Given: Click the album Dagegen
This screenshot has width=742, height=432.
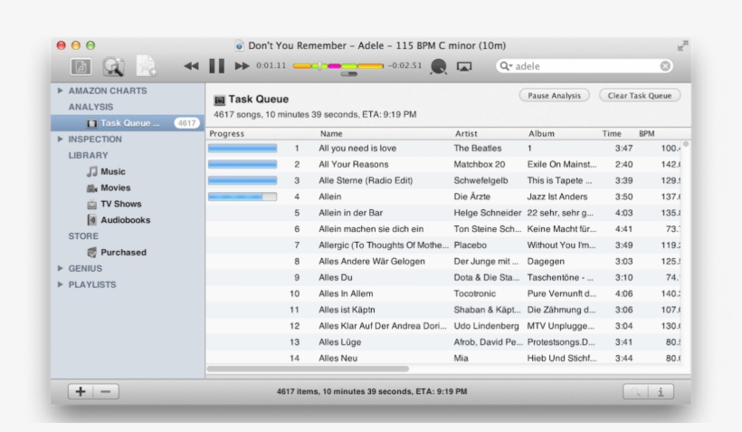Looking at the screenshot, I should pyautogui.click(x=546, y=261).
